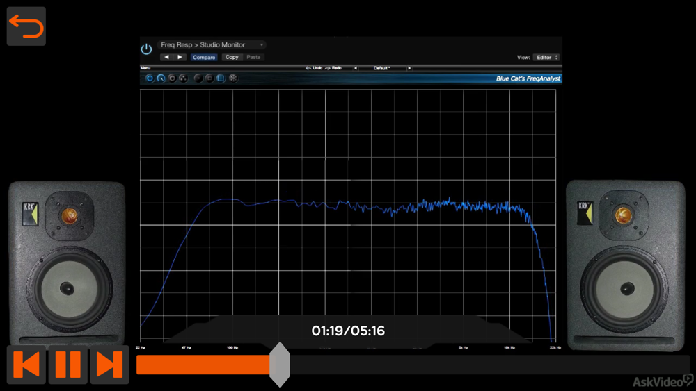Click the blue square window icon
This screenshot has width=696, height=391.
click(221, 78)
